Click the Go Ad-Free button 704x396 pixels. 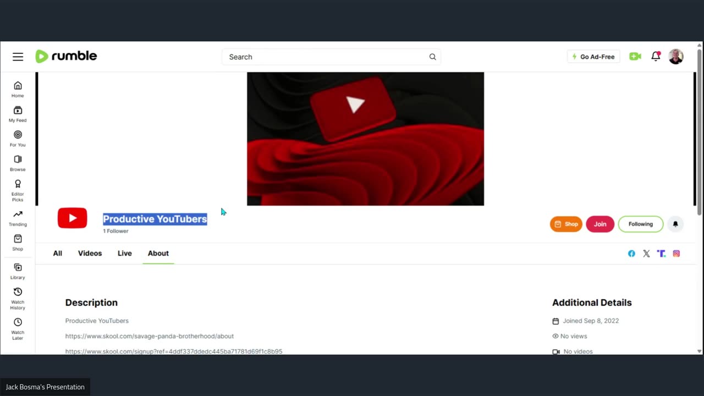[x=593, y=57]
